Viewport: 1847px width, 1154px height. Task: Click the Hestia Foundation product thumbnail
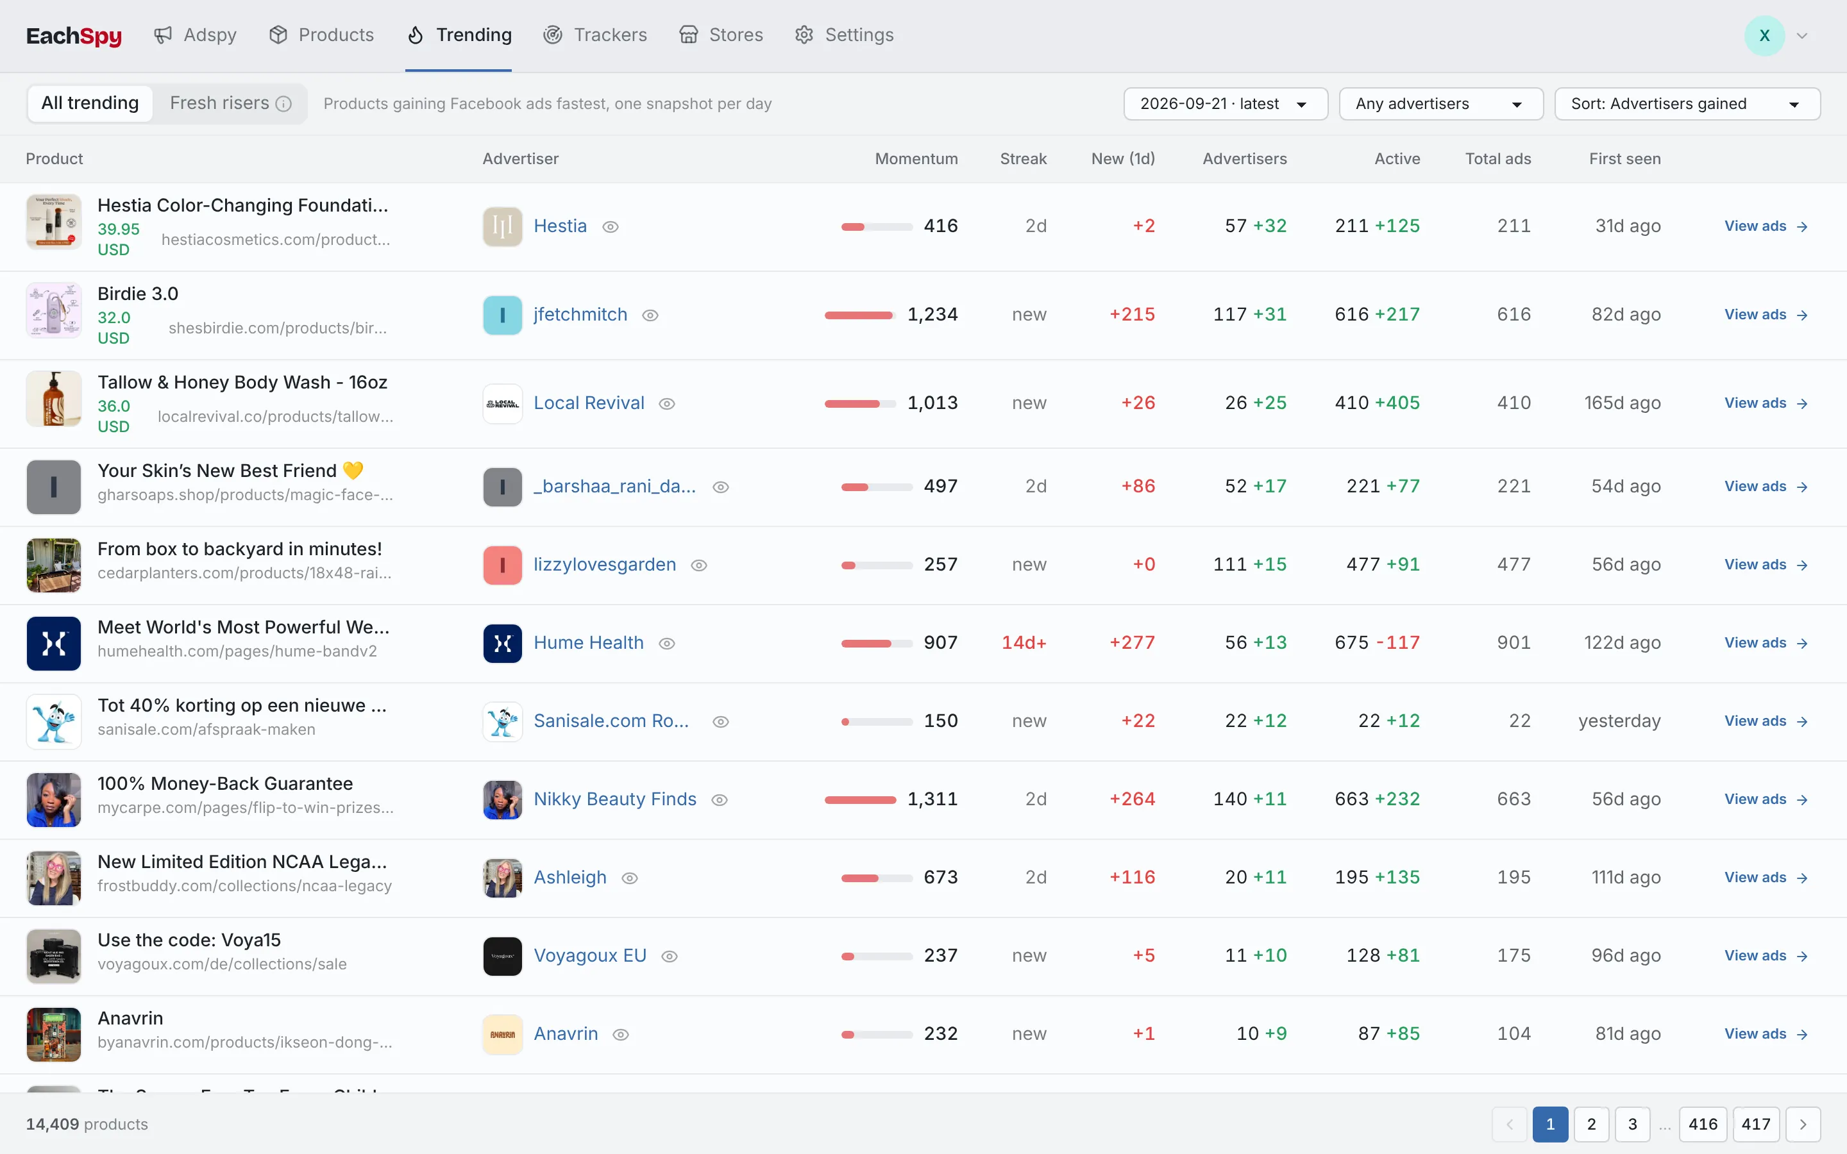pyautogui.click(x=53, y=222)
